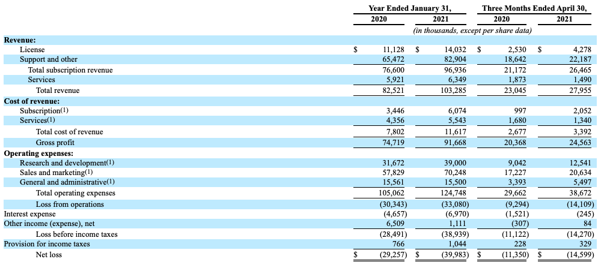The width and height of the screenshot is (598, 262).
Task: Click provision for income taxes 766
Action: tap(399, 244)
